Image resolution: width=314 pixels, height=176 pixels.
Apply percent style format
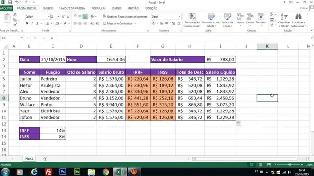[x=161, y=23]
